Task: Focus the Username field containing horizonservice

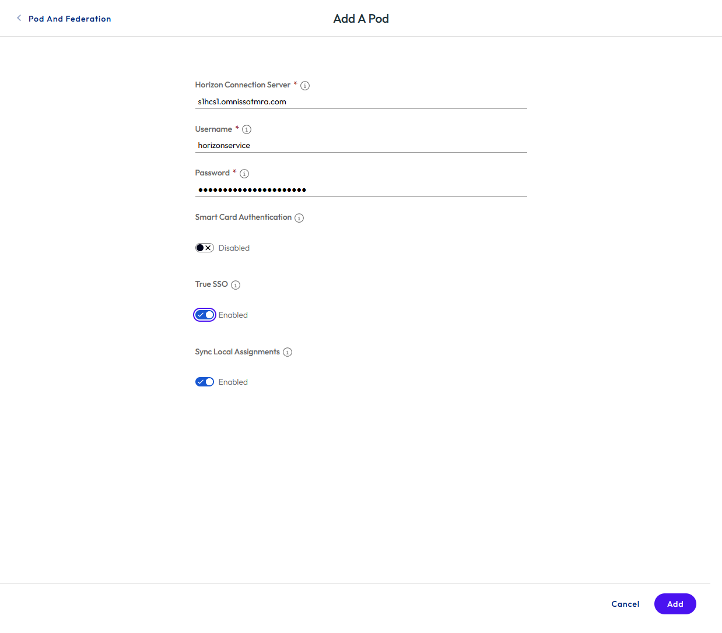Action: pos(361,145)
